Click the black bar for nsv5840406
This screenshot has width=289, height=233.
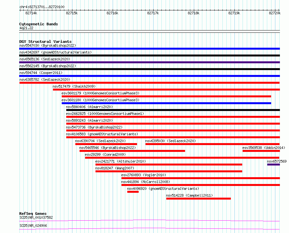[x=173, y=110]
